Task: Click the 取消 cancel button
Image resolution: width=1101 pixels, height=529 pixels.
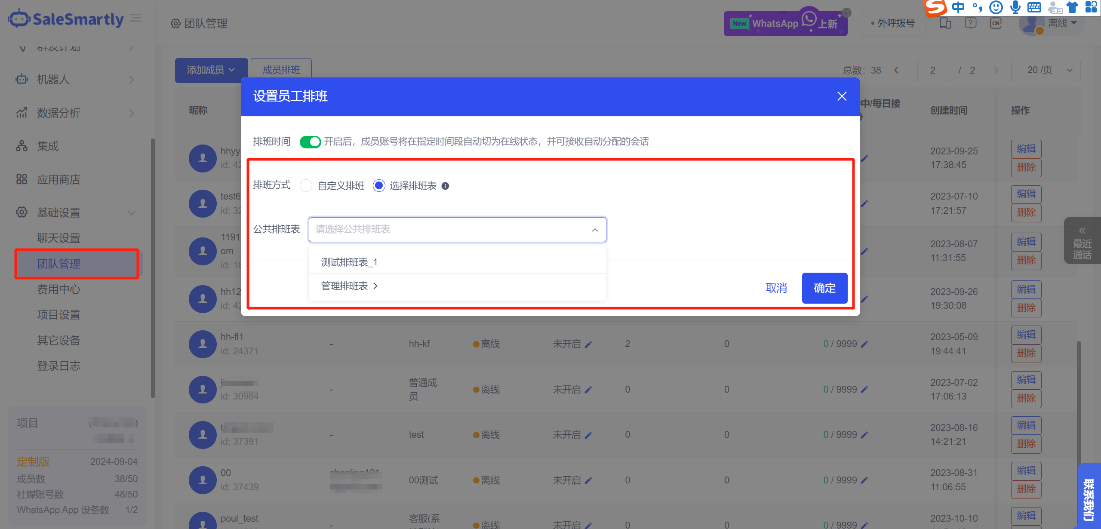Action: pos(776,288)
